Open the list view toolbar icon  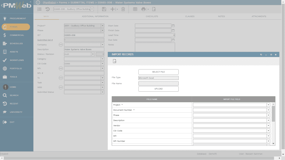click(40, 9)
